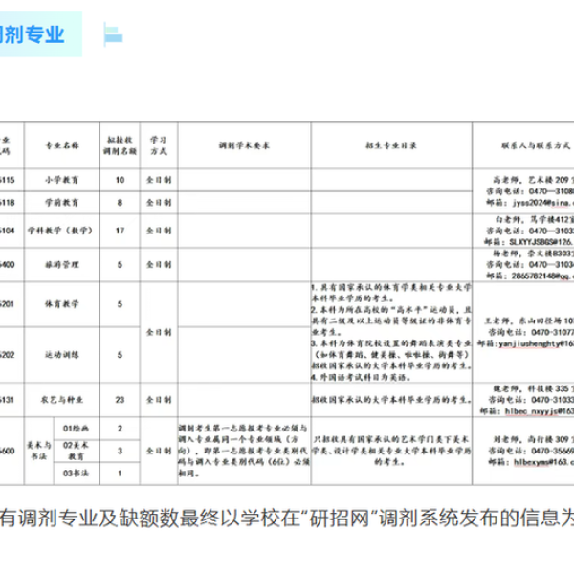This screenshot has height=574, width=574.
Task: Select 全日制 in the 学科教学 row
Action: click(x=159, y=231)
